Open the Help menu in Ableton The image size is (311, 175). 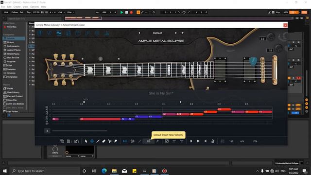(x=43, y=7)
